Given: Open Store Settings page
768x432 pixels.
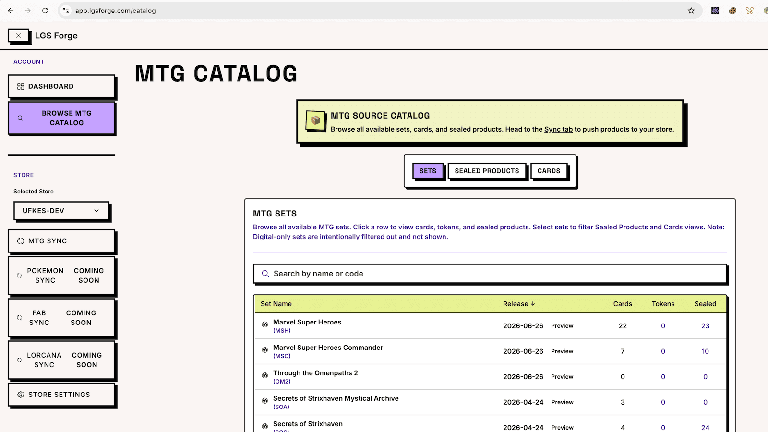Looking at the screenshot, I should tap(61, 395).
